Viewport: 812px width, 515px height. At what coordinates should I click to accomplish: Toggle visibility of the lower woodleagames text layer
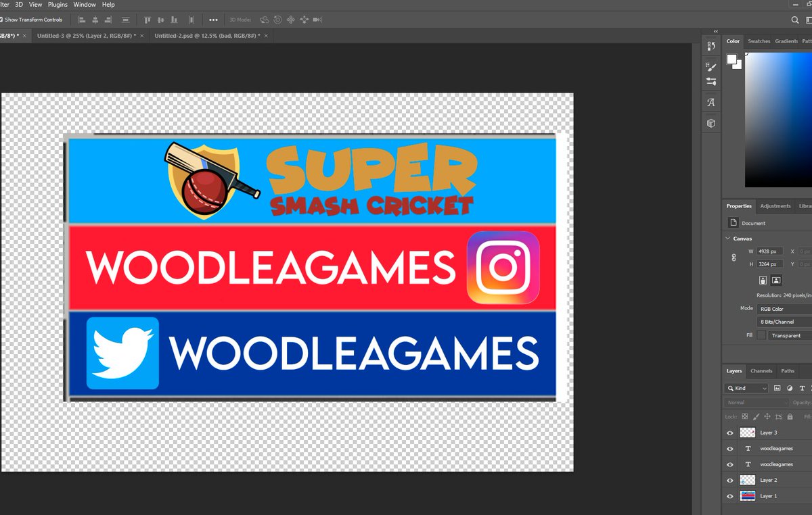729,464
